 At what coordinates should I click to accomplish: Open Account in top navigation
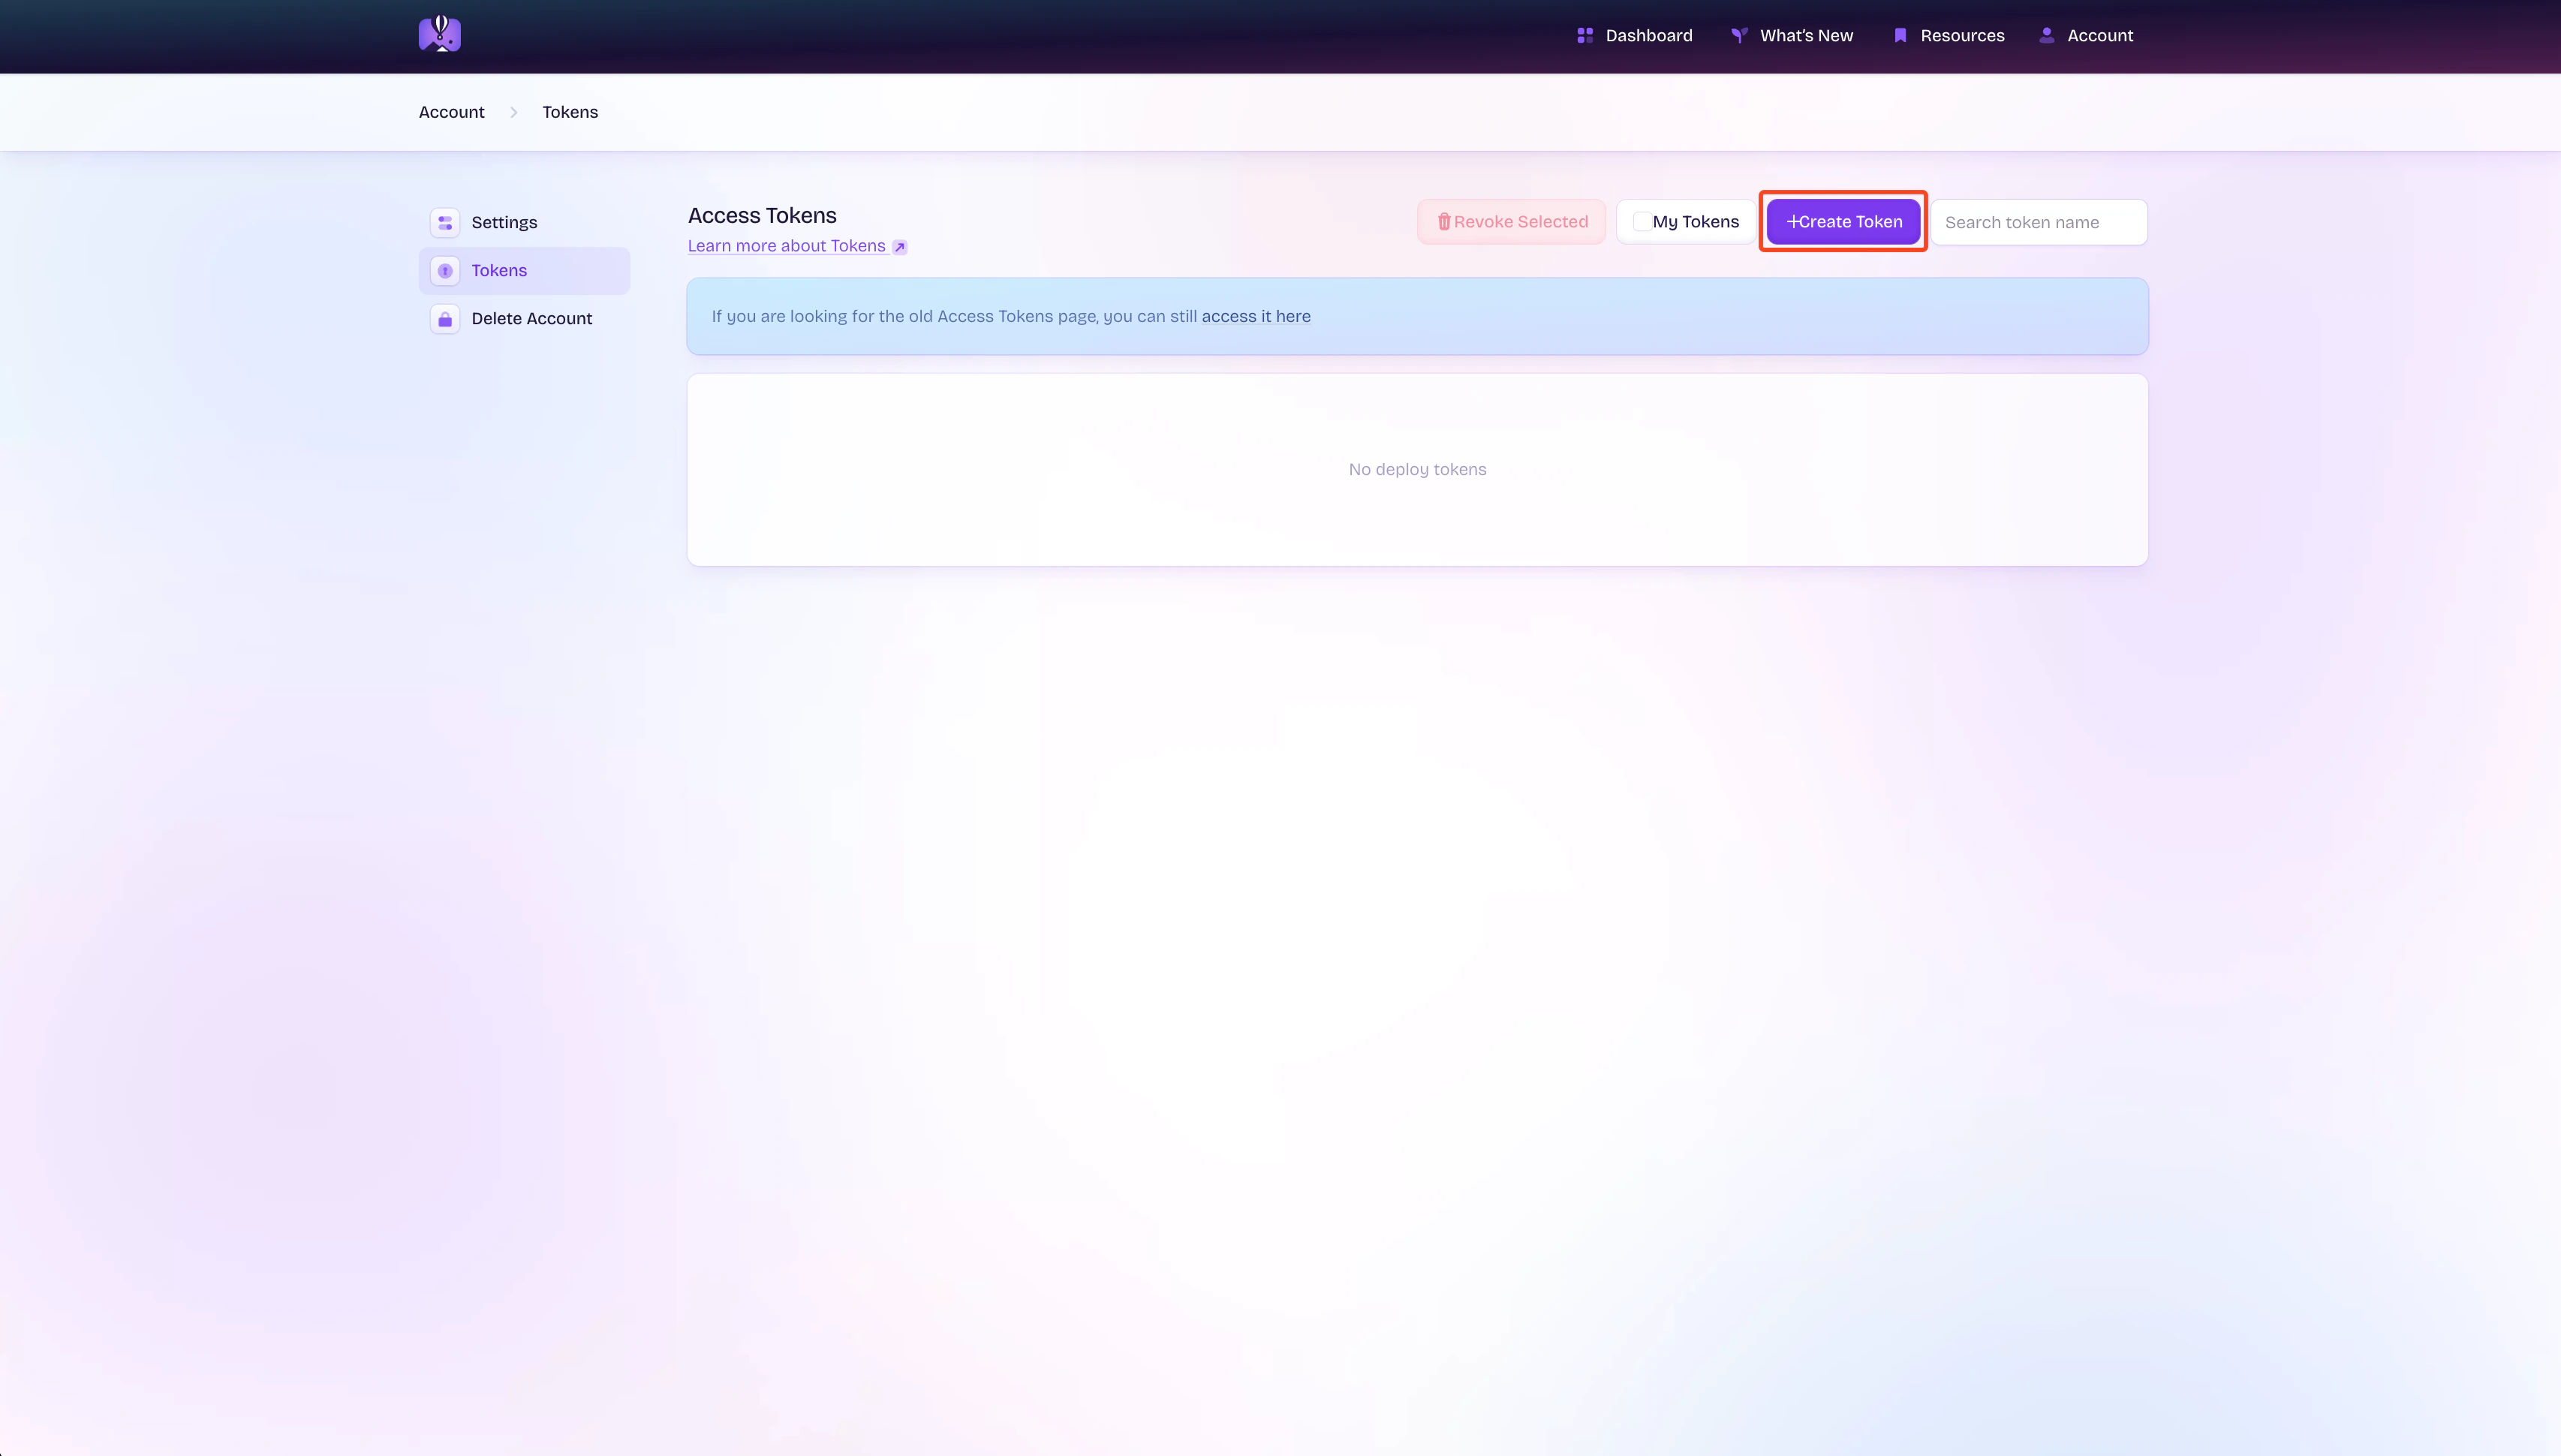click(2086, 35)
